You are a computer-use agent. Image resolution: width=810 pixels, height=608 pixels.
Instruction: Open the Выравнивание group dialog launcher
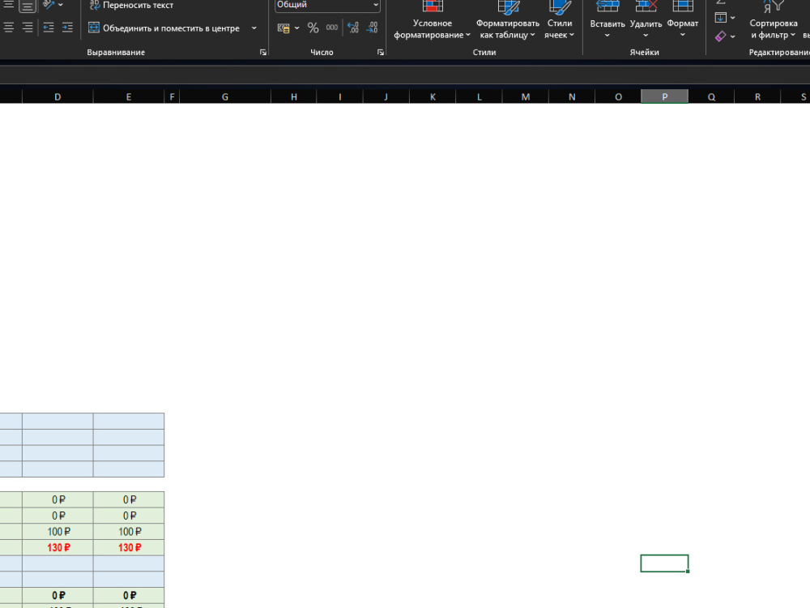(263, 52)
